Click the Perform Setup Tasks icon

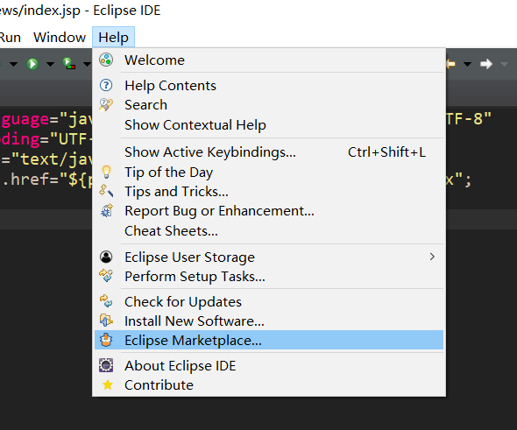[106, 276]
